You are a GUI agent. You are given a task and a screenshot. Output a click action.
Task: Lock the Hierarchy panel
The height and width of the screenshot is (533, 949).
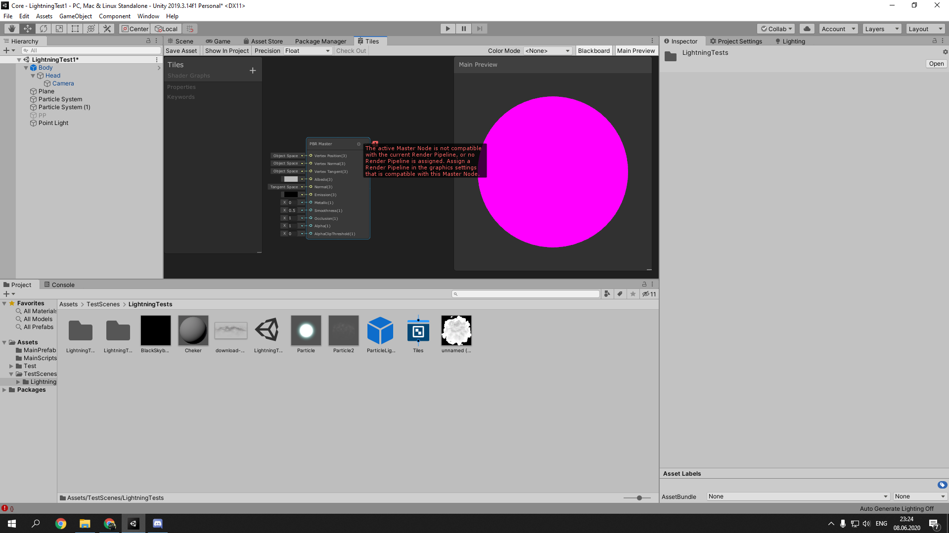pos(148,41)
